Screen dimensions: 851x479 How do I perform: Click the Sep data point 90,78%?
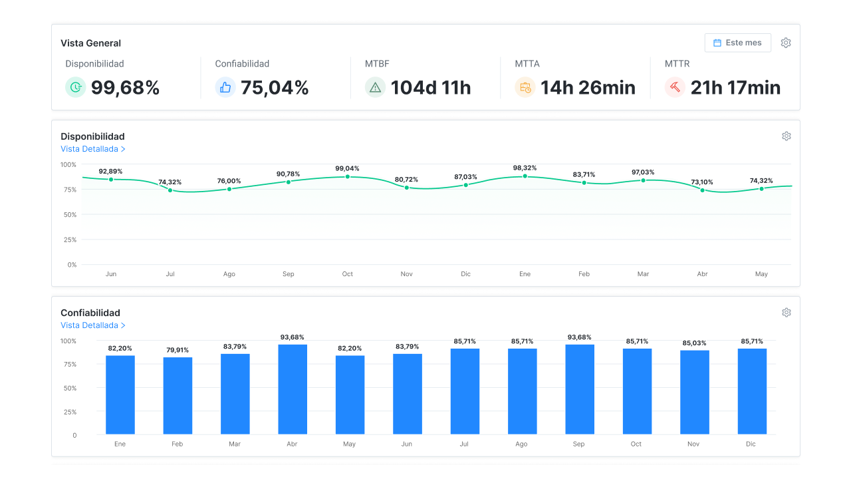(289, 182)
